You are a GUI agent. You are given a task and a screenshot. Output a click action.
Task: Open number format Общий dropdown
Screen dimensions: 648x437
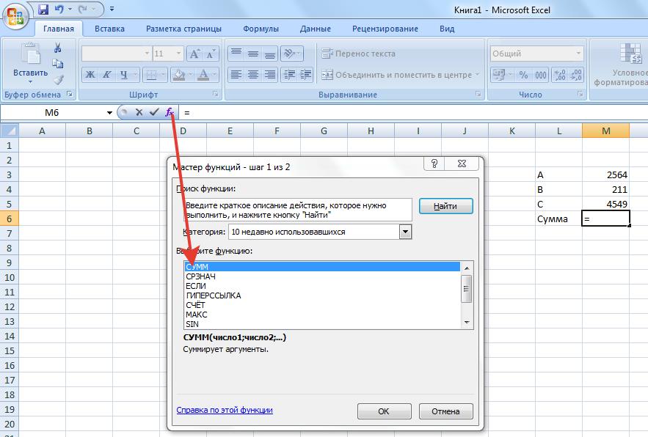pos(578,54)
